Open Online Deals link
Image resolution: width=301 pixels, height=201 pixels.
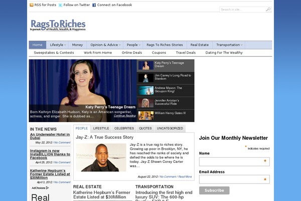(x=132, y=52)
